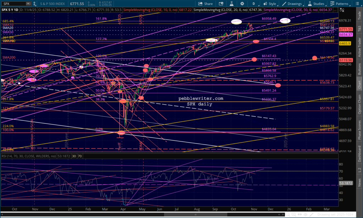This screenshot has height=218, width=363.
Task: Click the zoom out magnifier icon
Action: tap(288, 214)
